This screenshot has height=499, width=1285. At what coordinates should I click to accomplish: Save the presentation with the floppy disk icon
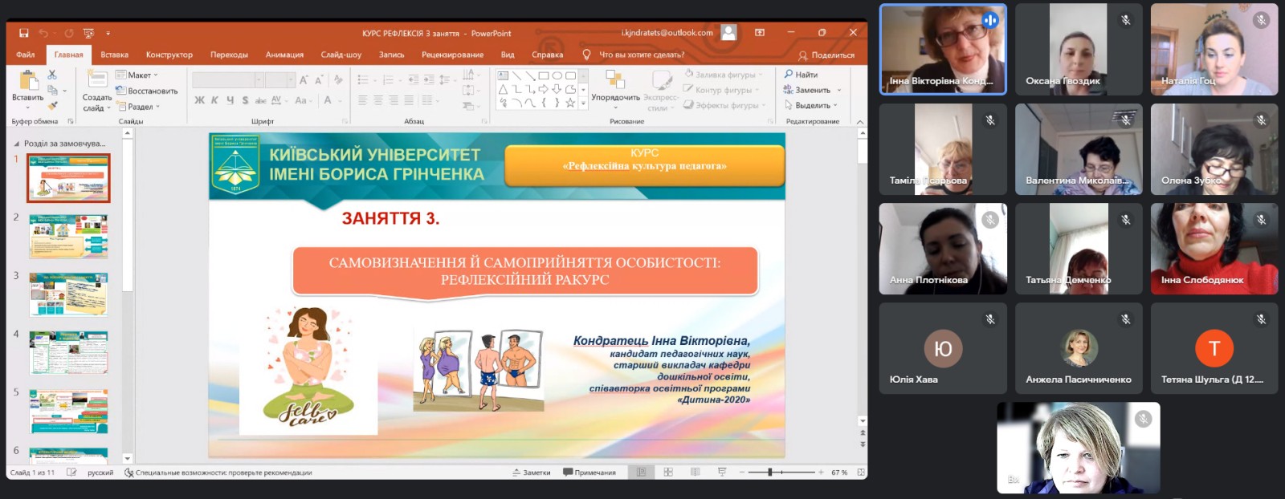tap(24, 33)
